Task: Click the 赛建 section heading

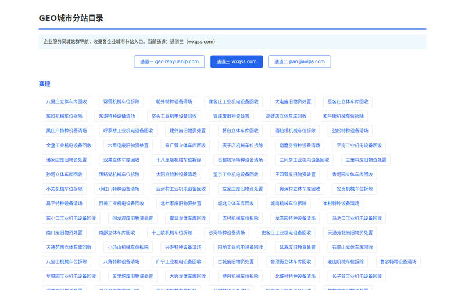Action: coord(45,84)
